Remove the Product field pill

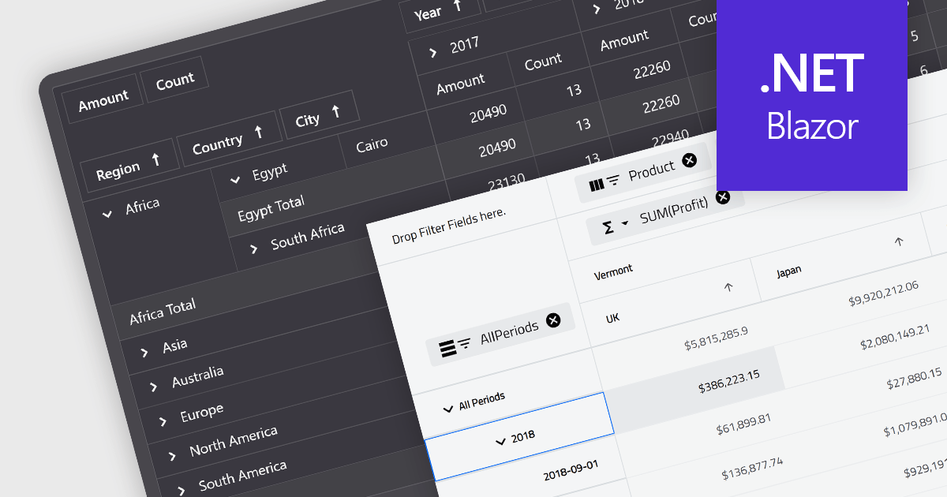point(691,160)
